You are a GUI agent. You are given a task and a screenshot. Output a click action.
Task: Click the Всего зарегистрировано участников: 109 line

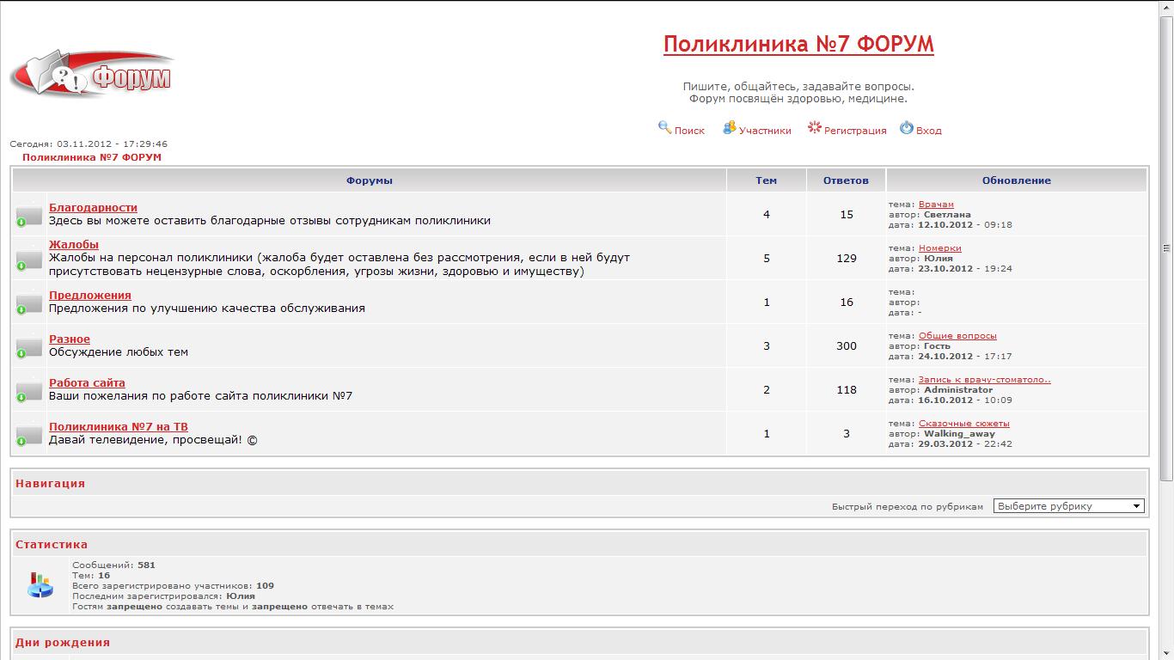[x=173, y=586]
